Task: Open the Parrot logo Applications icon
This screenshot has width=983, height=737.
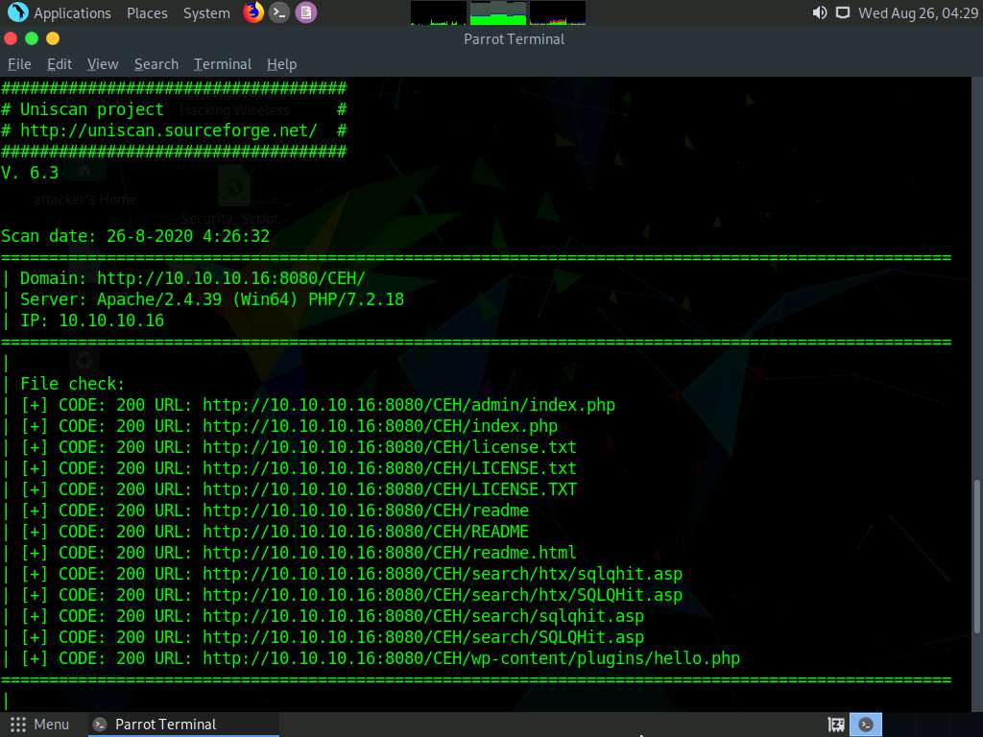Action: (x=17, y=12)
